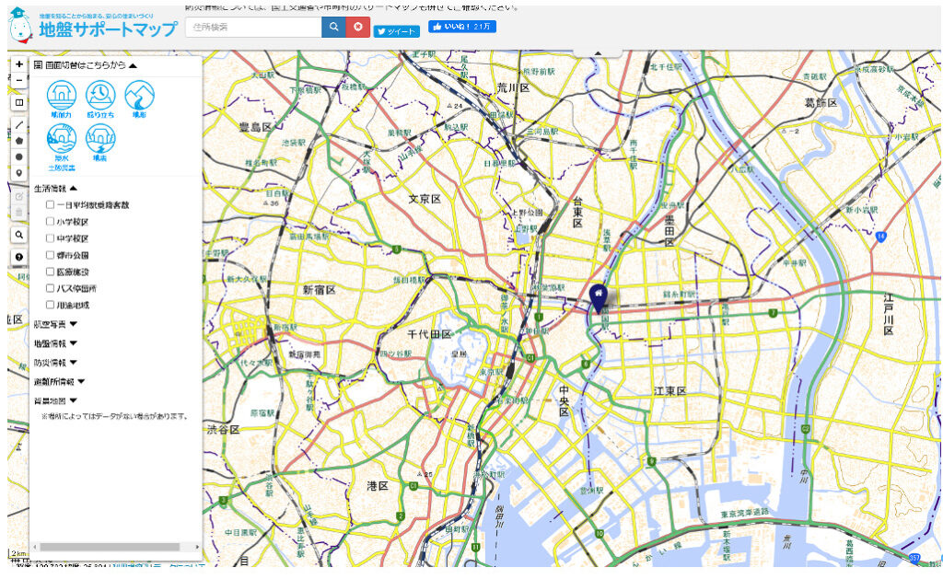Select the line drawing tool
The height and width of the screenshot is (579, 943).
click(19, 123)
